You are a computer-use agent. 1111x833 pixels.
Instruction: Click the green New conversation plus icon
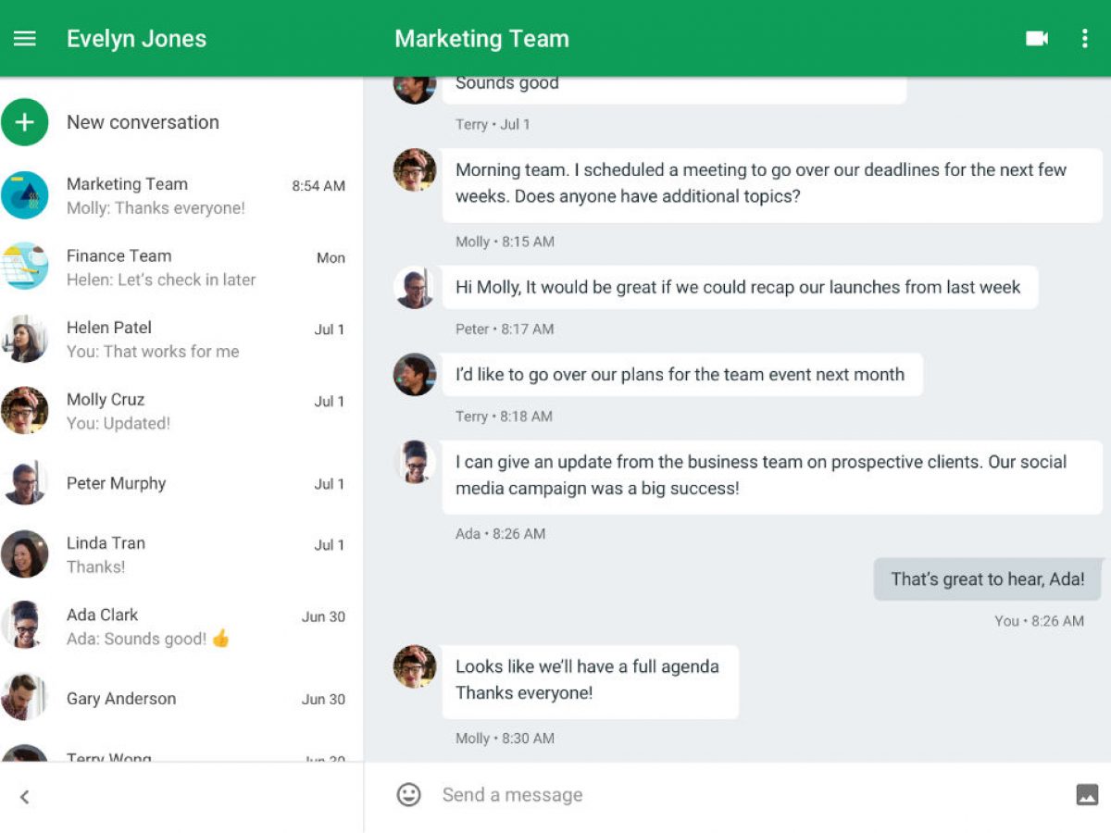click(x=25, y=122)
